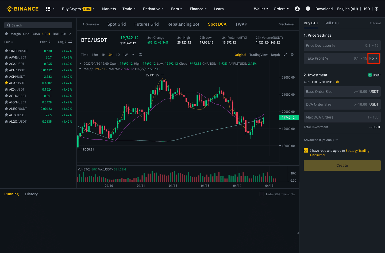
Task: Open the user account profile icon
Action: (x=297, y=9)
